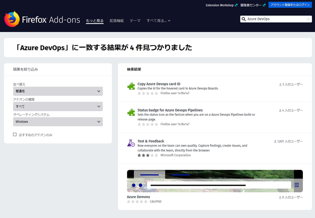Open the 拡張機能 section
The width and height of the screenshot is (315, 218).
tap(117, 20)
